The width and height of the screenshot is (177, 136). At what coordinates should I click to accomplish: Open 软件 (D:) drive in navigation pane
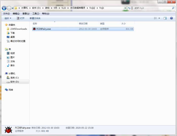(15, 82)
